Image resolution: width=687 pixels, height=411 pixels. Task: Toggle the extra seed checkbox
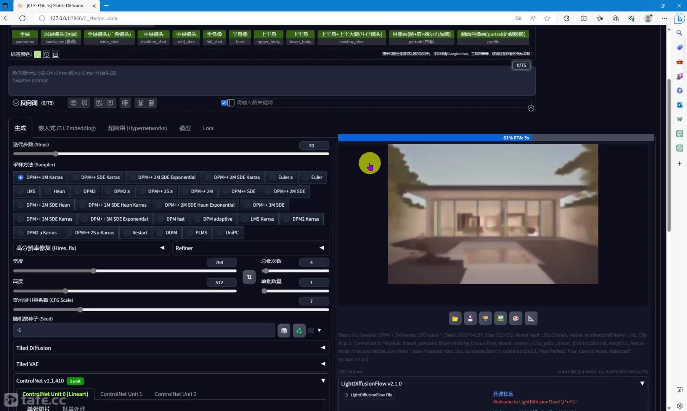click(311, 330)
